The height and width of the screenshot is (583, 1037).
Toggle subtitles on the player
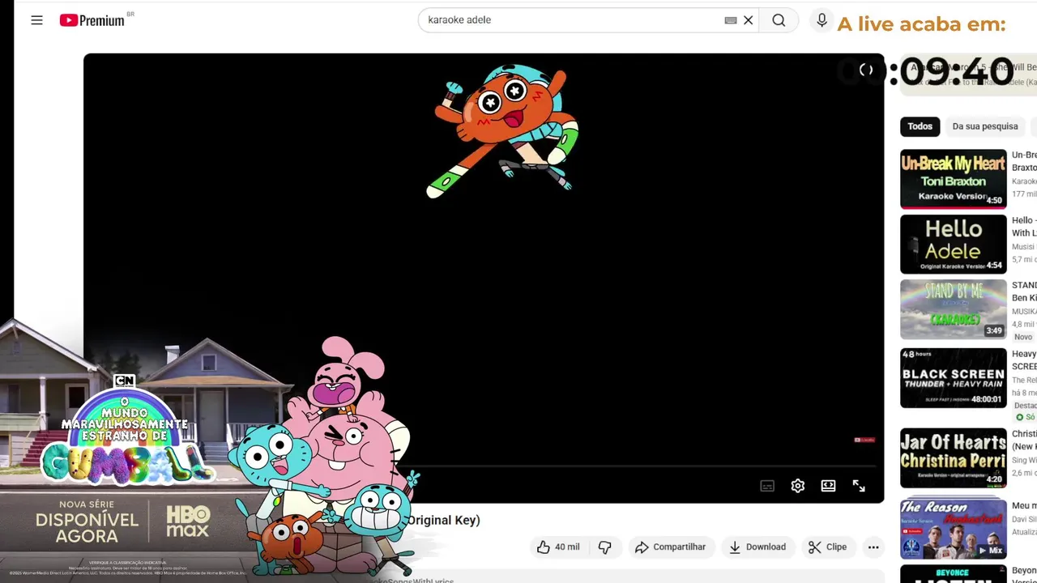coord(767,486)
